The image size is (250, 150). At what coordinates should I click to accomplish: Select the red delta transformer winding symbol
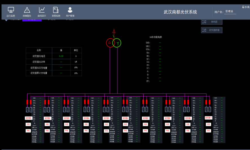coord(110,43)
